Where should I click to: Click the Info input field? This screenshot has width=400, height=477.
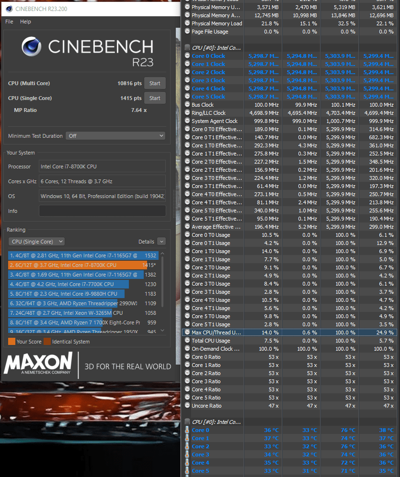point(103,211)
